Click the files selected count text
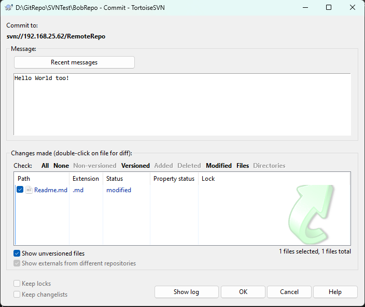The height and width of the screenshot is (307, 365). (315, 251)
